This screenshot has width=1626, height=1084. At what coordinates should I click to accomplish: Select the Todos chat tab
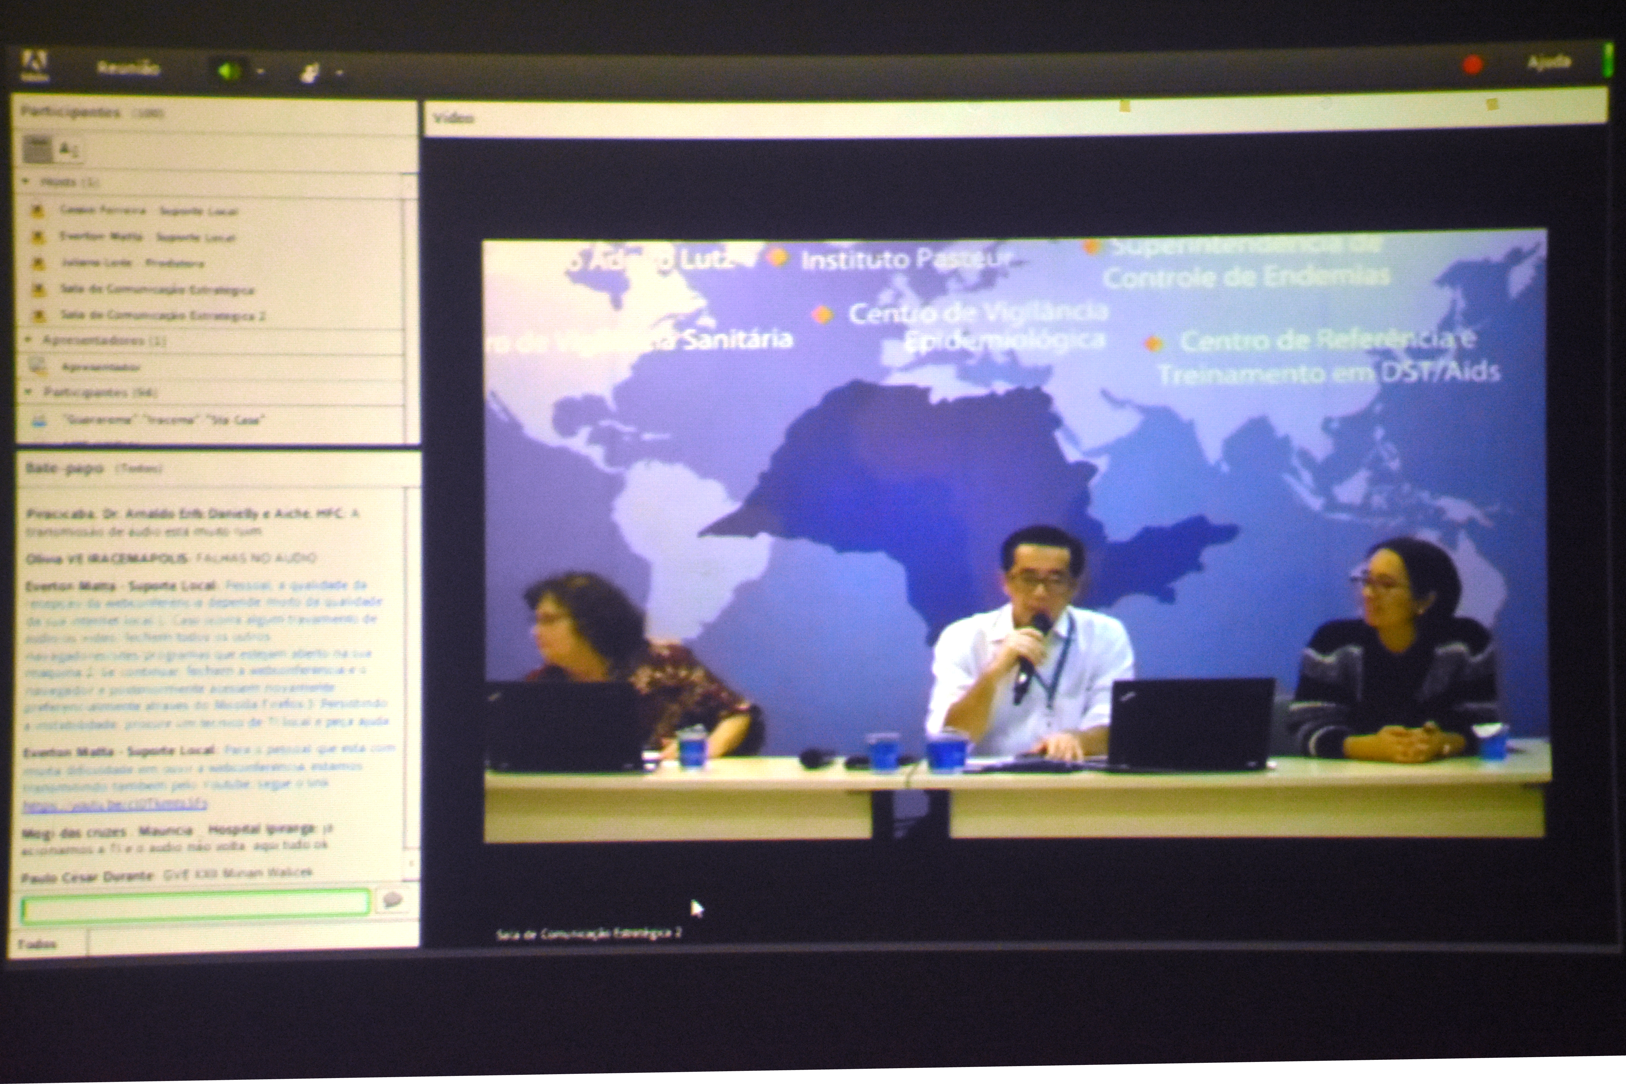37,944
